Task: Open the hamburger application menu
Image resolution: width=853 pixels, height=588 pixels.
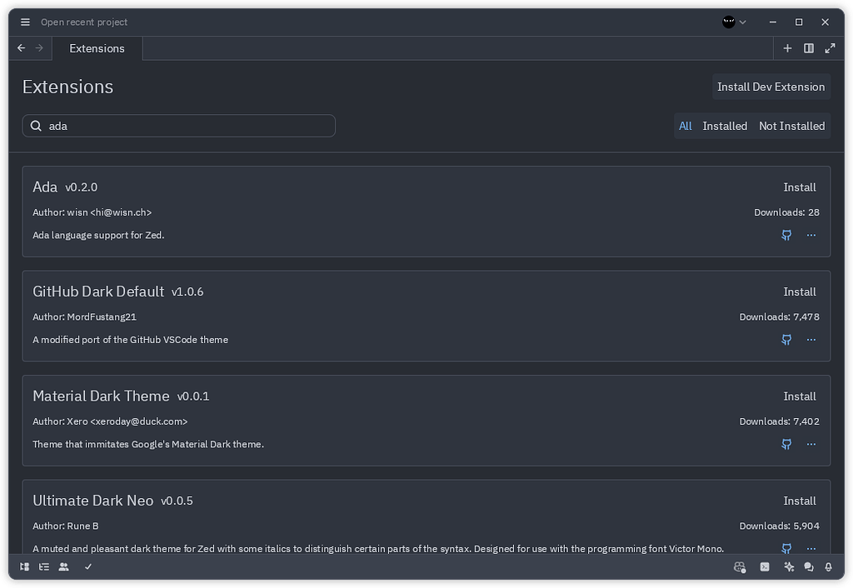Action: (25, 22)
